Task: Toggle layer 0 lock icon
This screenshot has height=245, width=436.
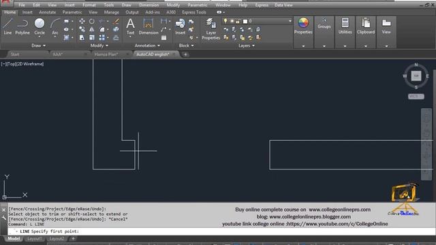Action: [x=238, y=21]
